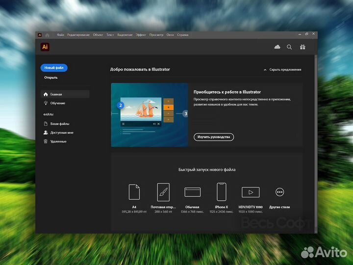Open Другие стили three-dots icon
This screenshot has width=353, height=265.
click(279, 192)
